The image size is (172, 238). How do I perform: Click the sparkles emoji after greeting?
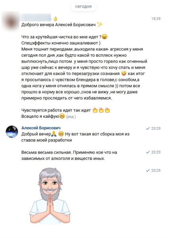100,25
